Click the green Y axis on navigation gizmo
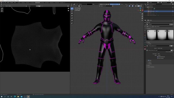 pos(140,10)
